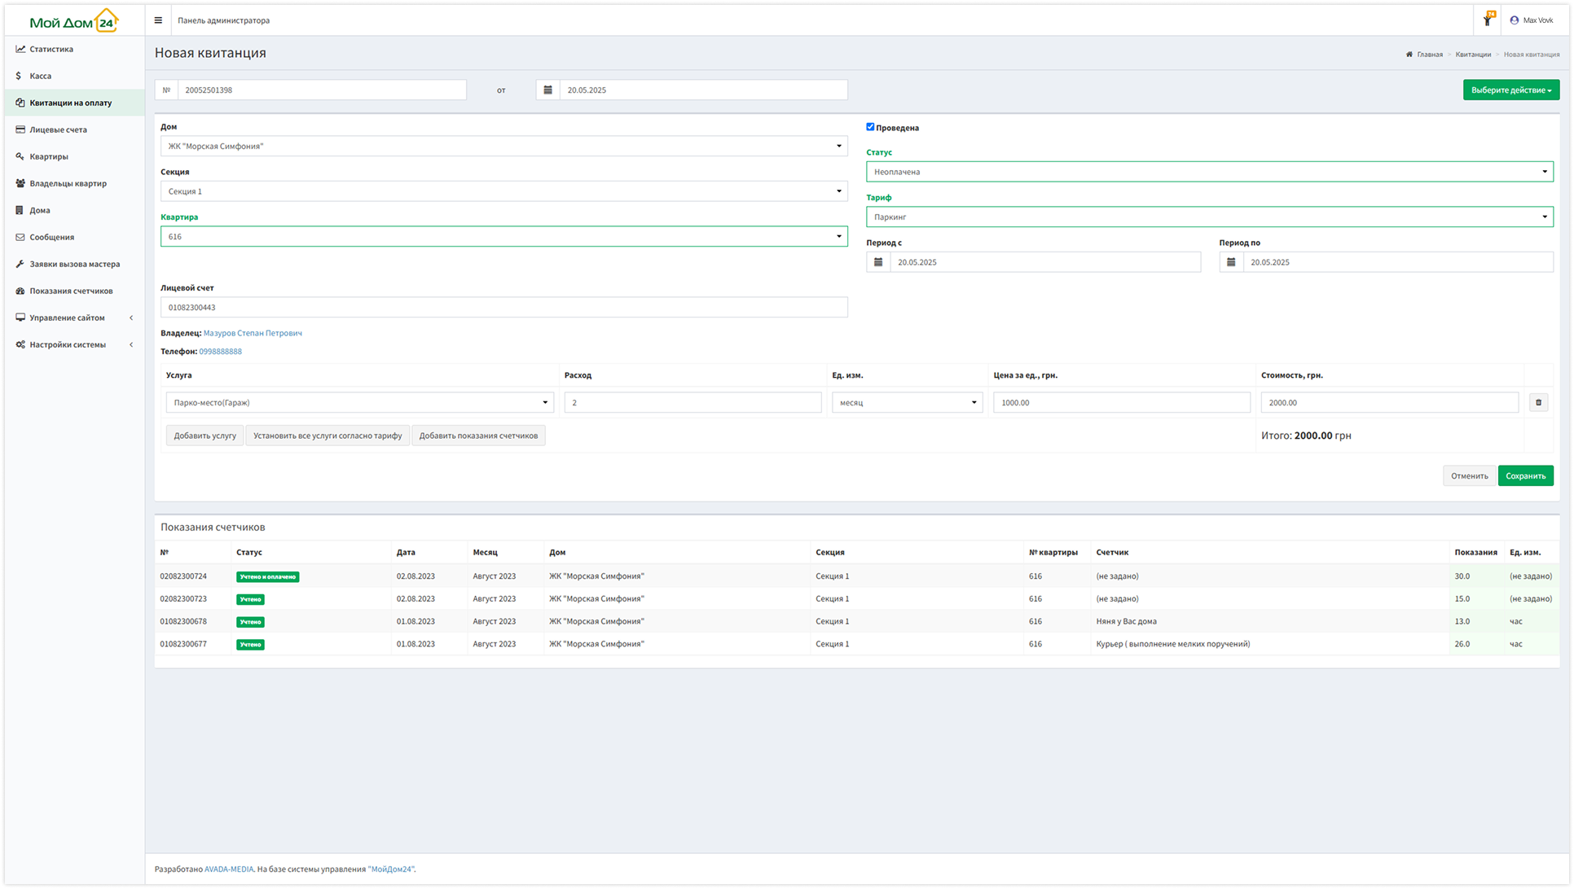The width and height of the screenshot is (1574, 889).
Task: Click calendar icon for Период с
Action: pos(877,262)
